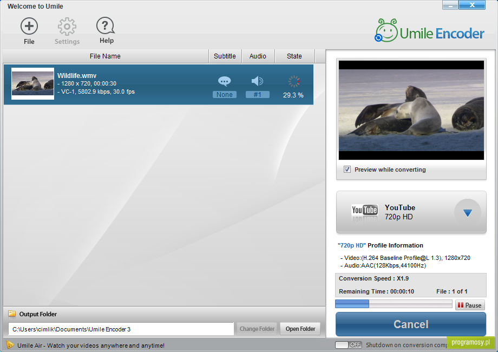This screenshot has height=352, width=498.
Task: Click the Remaining Time : 00:00:10 text
Action: (x=376, y=291)
